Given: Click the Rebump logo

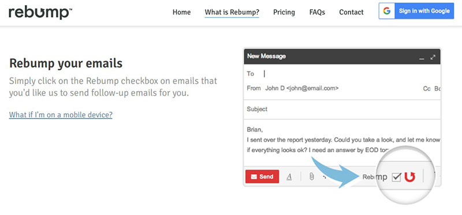Looking at the screenshot, I should 40,12.
